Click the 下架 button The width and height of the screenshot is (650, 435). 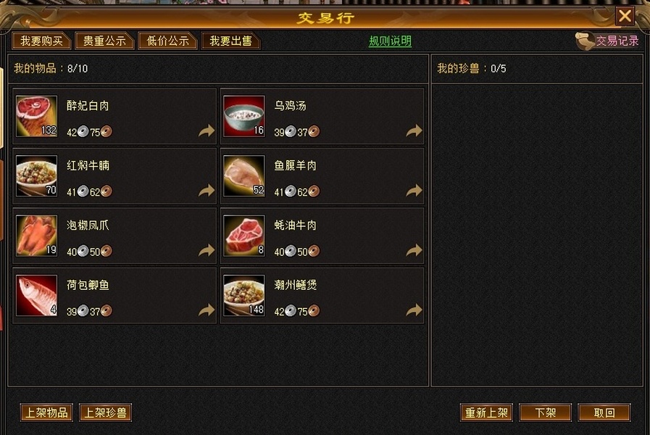(545, 413)
